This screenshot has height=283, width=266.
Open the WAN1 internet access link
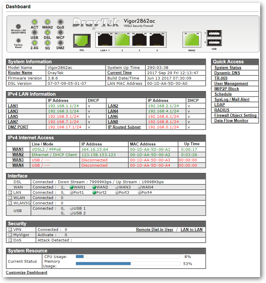click(x=18, y=149)
